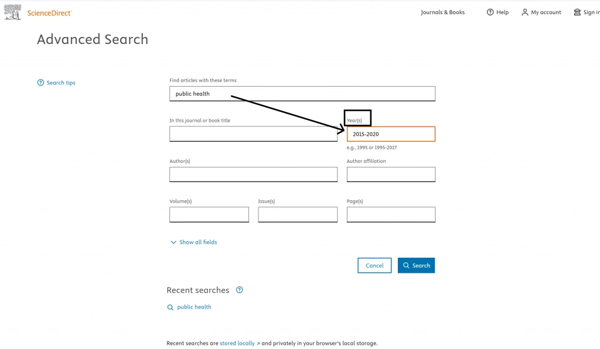Viewport: 600px width, 349px height.
Task: Open recent search 'public health'
Action: 194,307
